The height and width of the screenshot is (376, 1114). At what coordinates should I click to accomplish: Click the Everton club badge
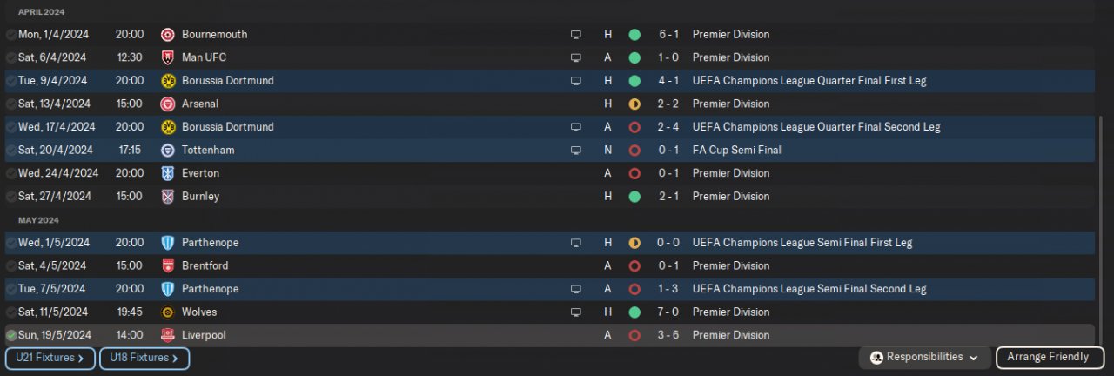tap(168, 173)
